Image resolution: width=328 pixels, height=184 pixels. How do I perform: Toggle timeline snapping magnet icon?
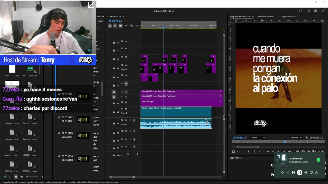point(115,26)
